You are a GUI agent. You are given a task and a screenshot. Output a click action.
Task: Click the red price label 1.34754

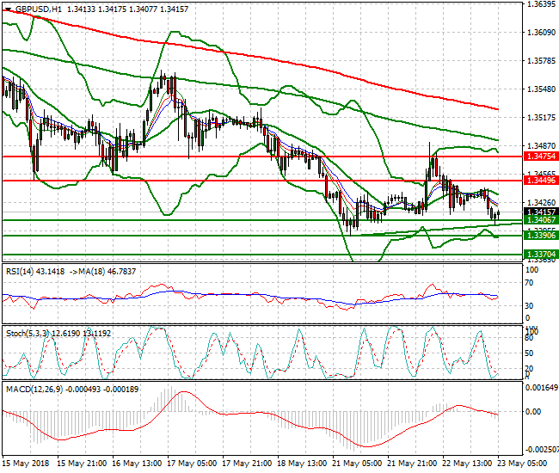click(541, 157)
